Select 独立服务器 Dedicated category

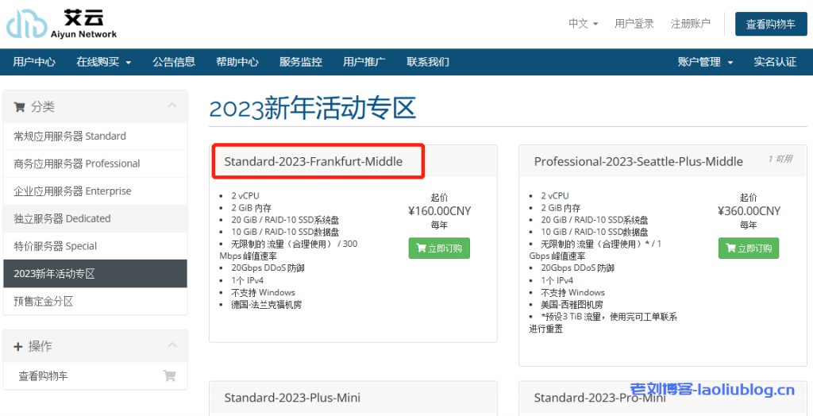pyautogui.click(x=95, y=219)
